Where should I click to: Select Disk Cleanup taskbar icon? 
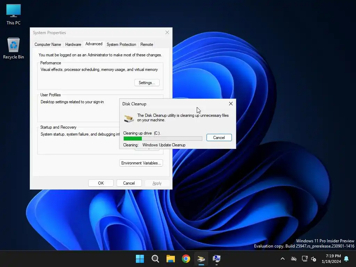click(x=201, y=259)
